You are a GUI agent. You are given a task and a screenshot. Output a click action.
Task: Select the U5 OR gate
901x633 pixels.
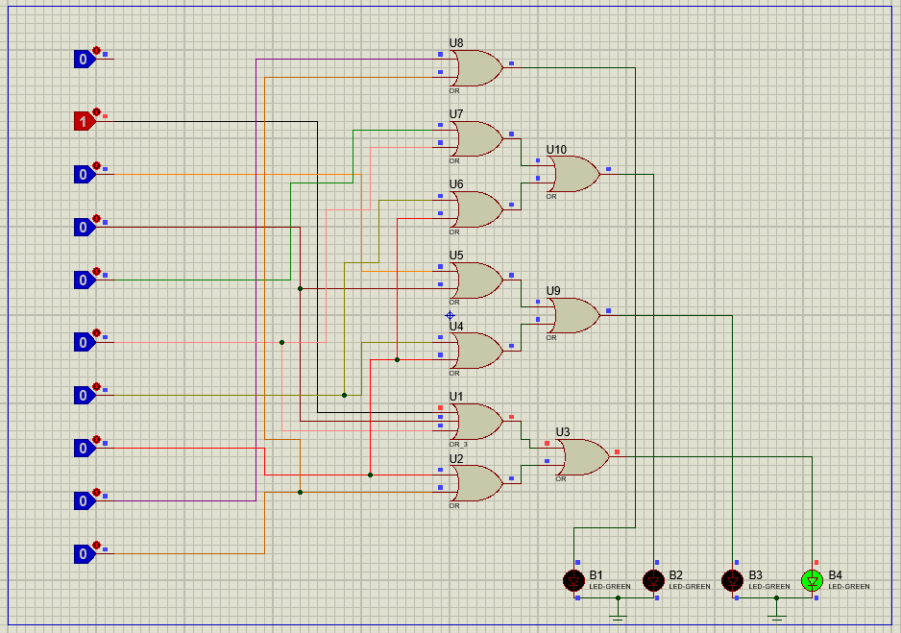(477, 280)
